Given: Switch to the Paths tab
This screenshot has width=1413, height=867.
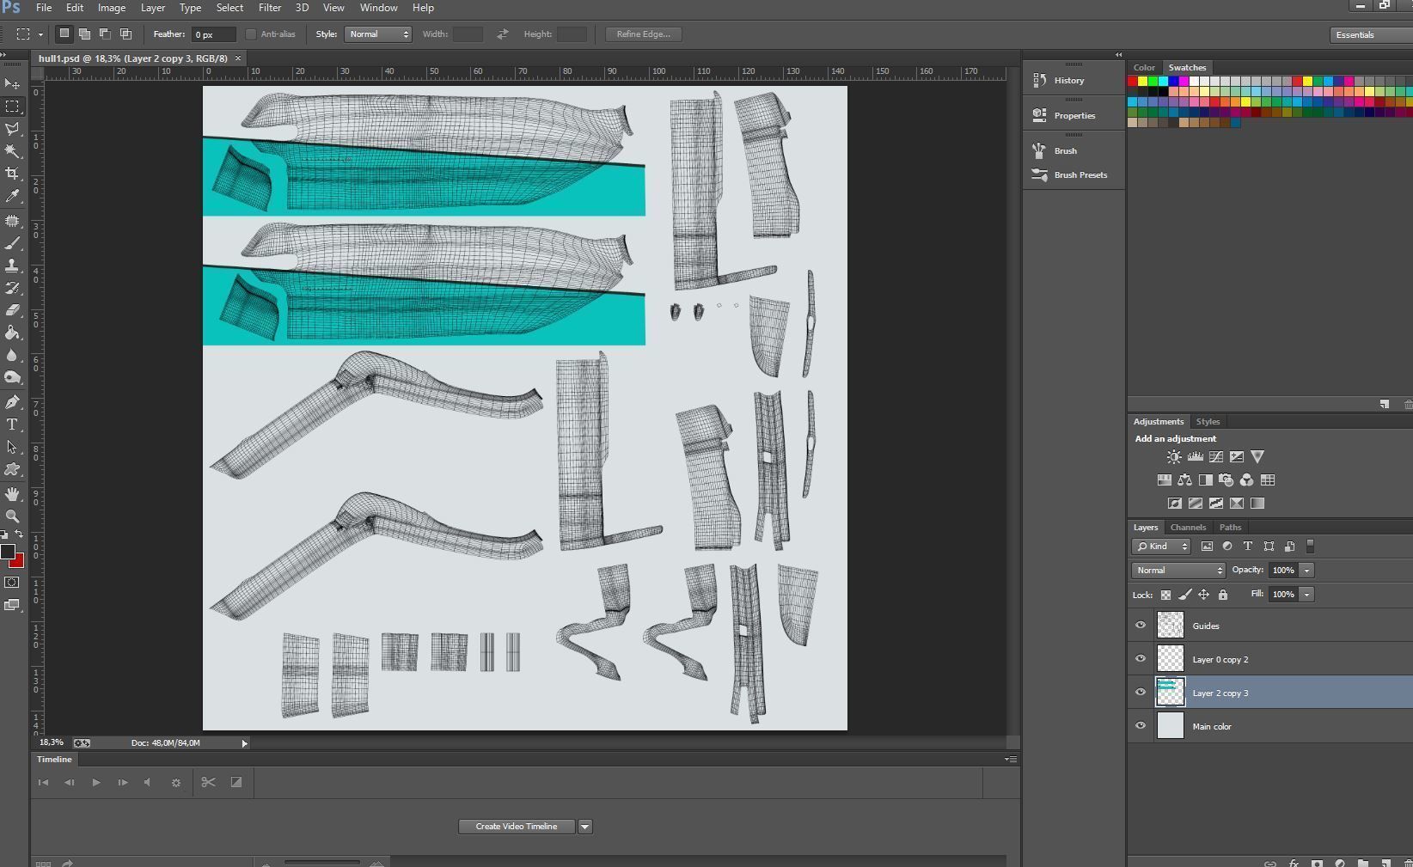Looking at the screenshot, I should coord(1230,528).
